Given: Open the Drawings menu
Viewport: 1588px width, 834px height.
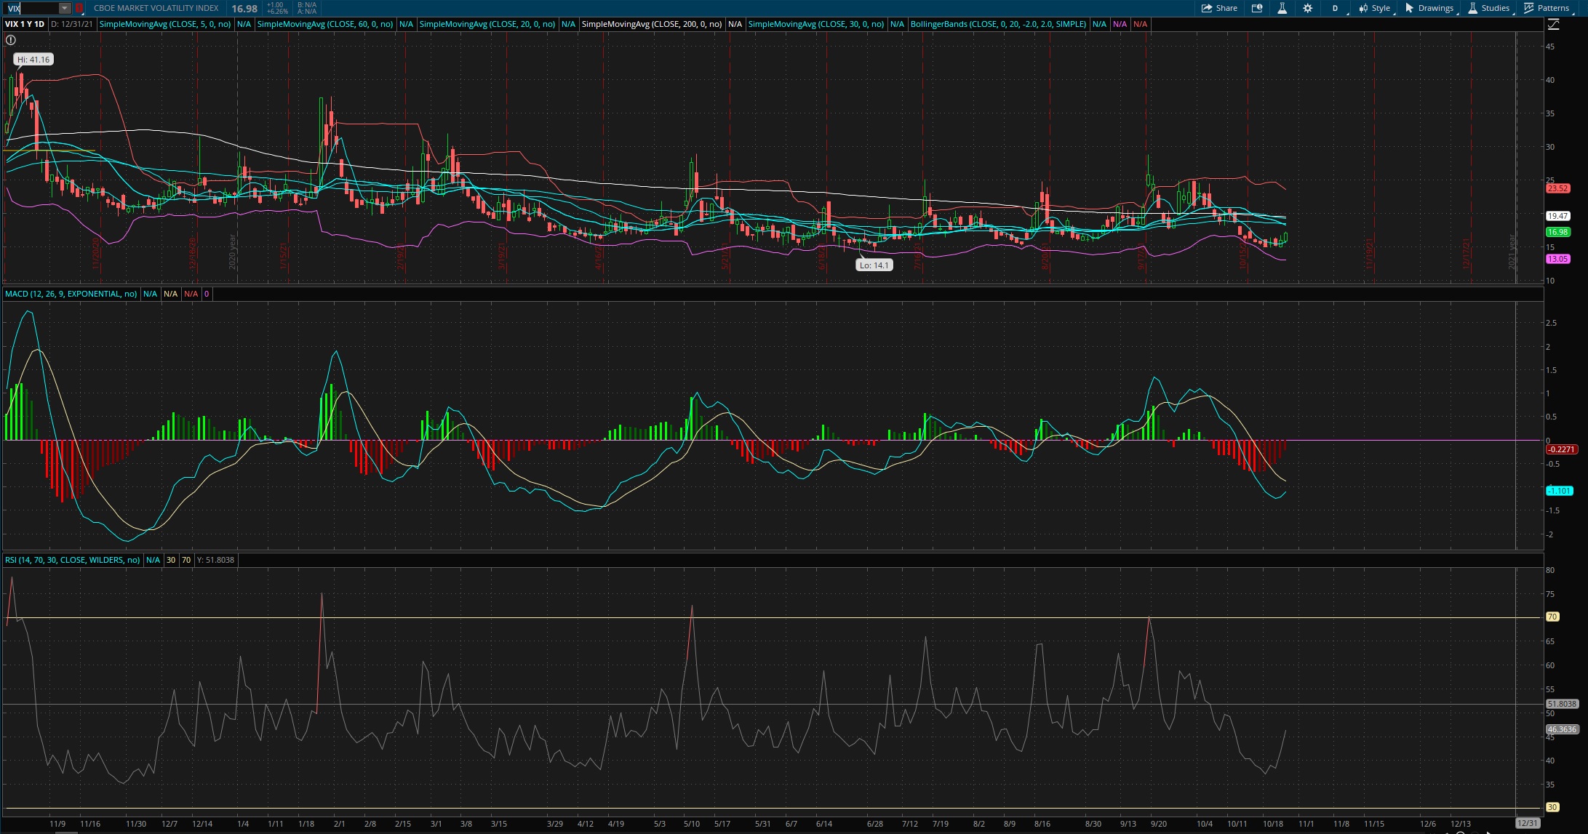Looking at the screenshot, I should click(x=1429, y=8).
